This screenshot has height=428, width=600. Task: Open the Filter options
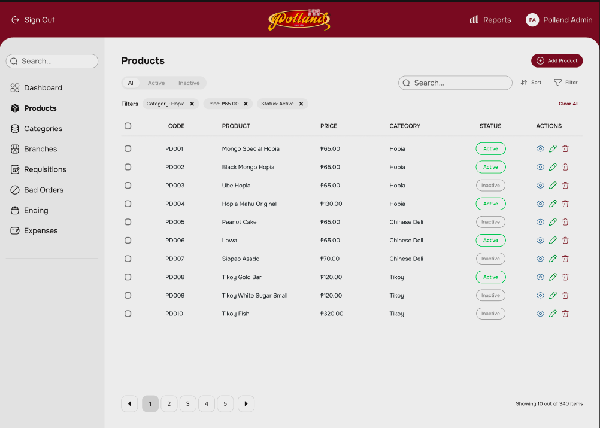(x=565, y=83)
